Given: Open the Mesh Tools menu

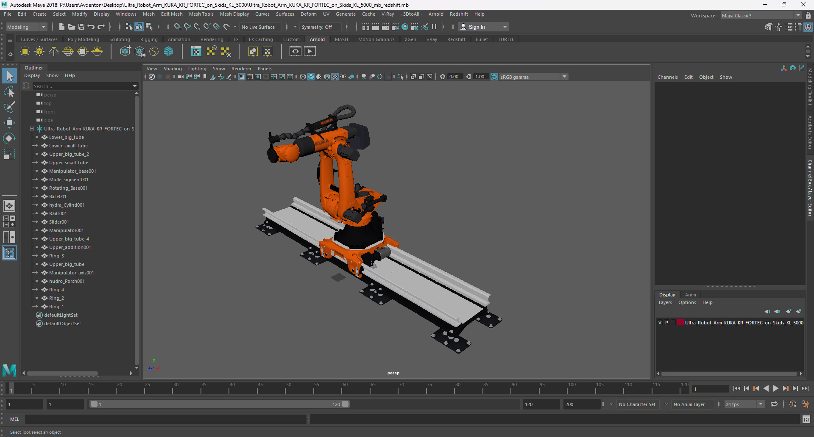Looking at the screenshot, I should click(x=201, y=14).
